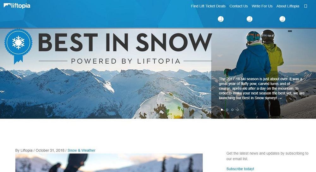Screen dimensions: 316x172
Task: Click the Liftopia logo in the header
Action: [x=17, y=6]
